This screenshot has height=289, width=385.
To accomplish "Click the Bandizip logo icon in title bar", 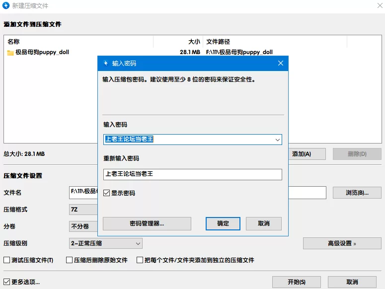I will click(x=5, y=5).
